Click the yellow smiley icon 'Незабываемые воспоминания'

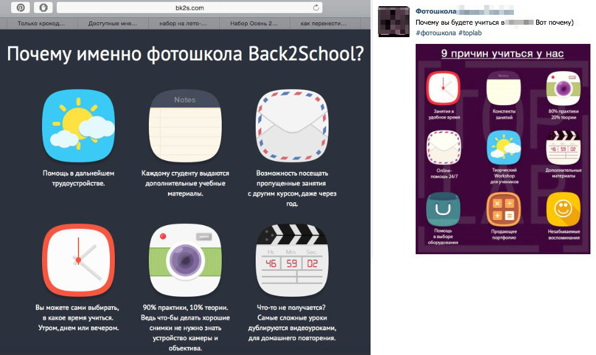click(563, 209)
